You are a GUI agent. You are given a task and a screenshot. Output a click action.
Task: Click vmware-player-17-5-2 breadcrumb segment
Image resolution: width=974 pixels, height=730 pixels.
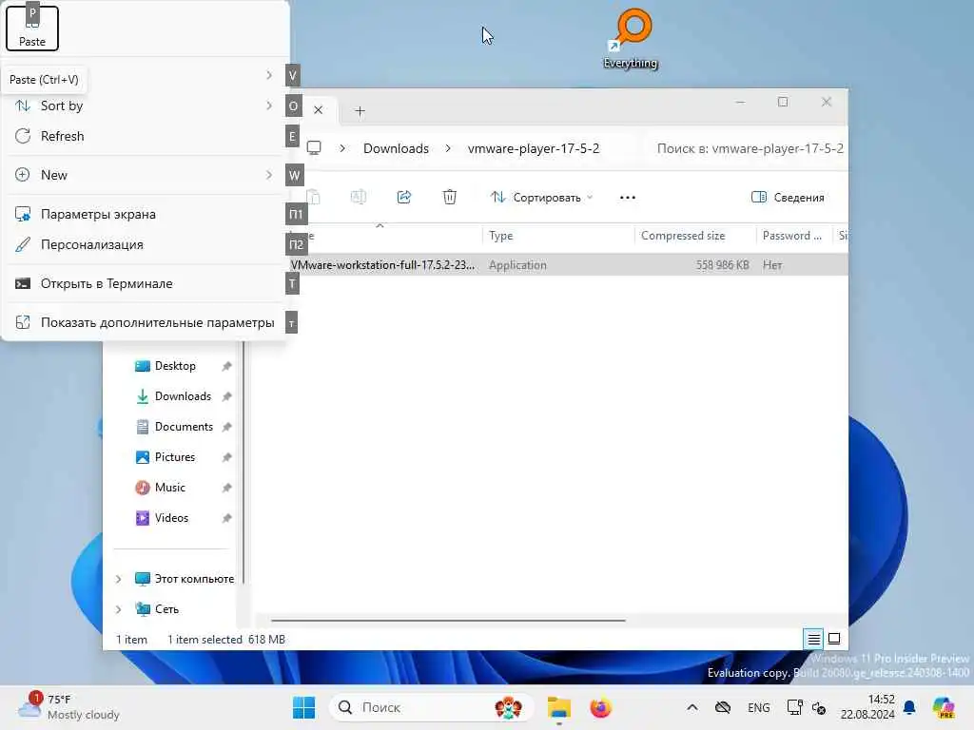click(534, 149)
